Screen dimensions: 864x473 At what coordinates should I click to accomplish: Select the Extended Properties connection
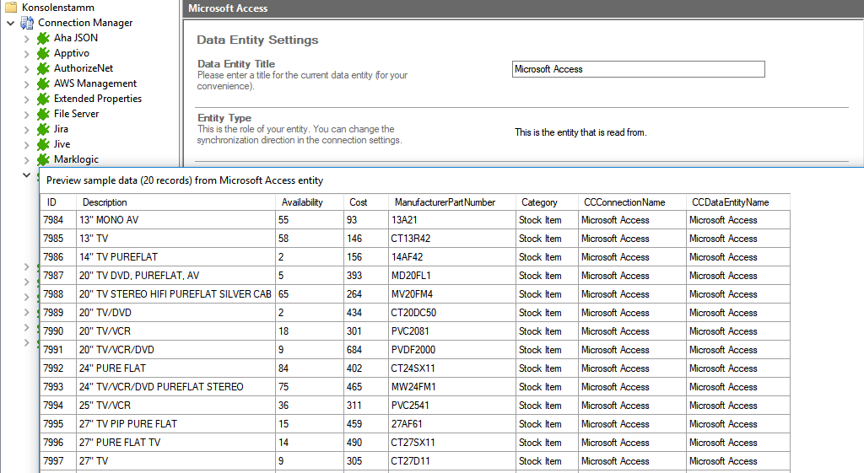pos(98,98)
